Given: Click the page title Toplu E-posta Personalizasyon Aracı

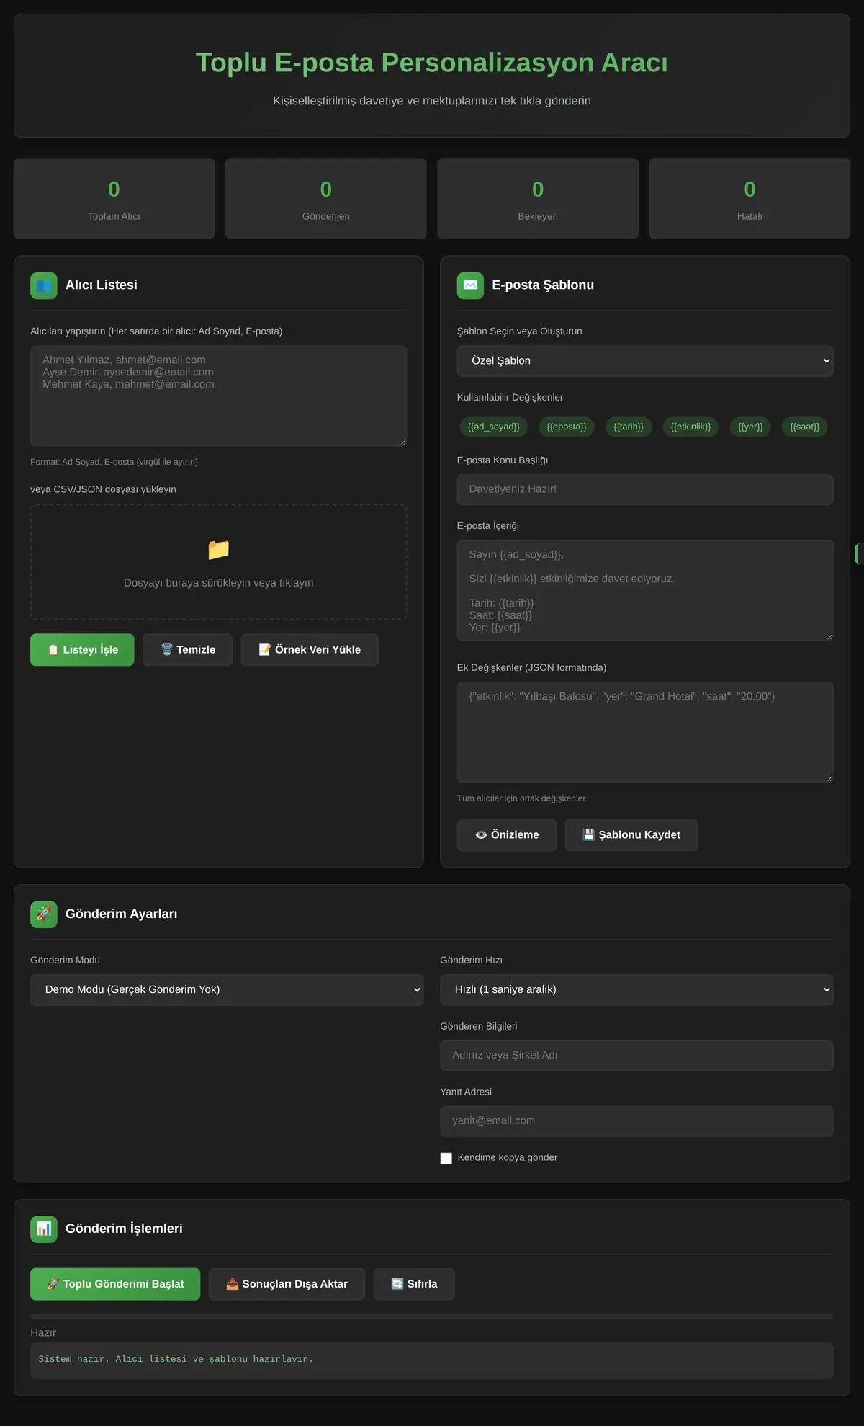Looking at the screenshot, I should (432, 63).
